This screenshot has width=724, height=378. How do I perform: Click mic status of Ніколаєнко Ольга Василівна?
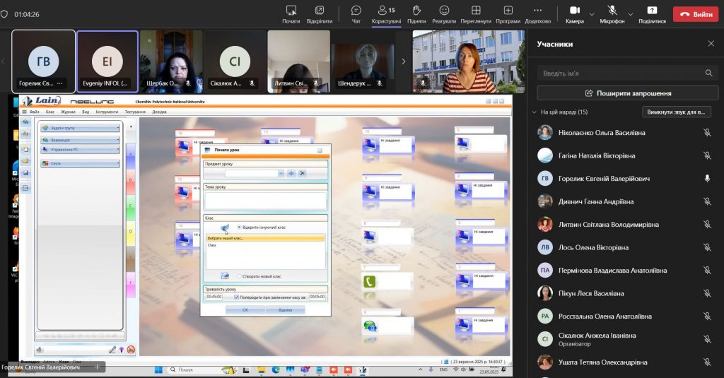point(707,132)
